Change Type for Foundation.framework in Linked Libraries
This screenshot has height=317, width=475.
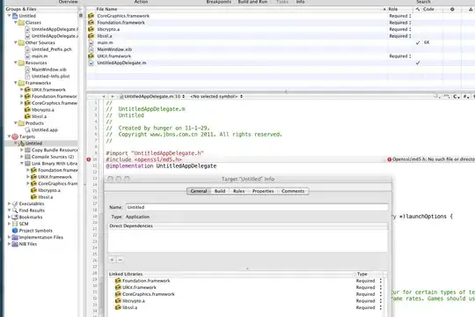tap(369, 281)
